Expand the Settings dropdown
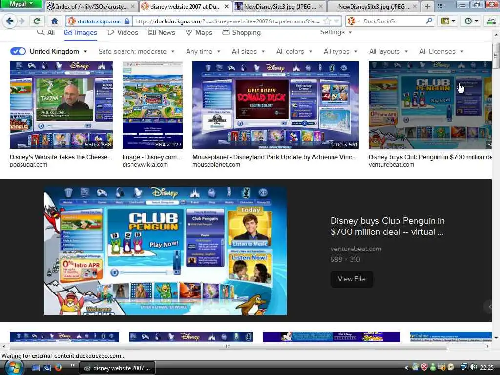Viewport: 500px width, 375px height. (335, 32)
